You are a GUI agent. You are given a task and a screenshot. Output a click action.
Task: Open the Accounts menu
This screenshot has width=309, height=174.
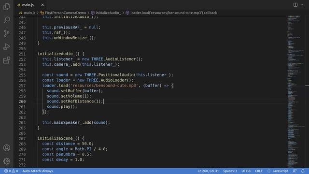click(x=6, y=148)
